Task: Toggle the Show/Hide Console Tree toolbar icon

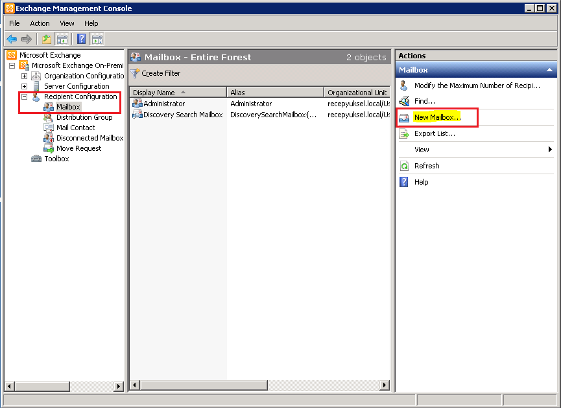Action: point(62,39)
